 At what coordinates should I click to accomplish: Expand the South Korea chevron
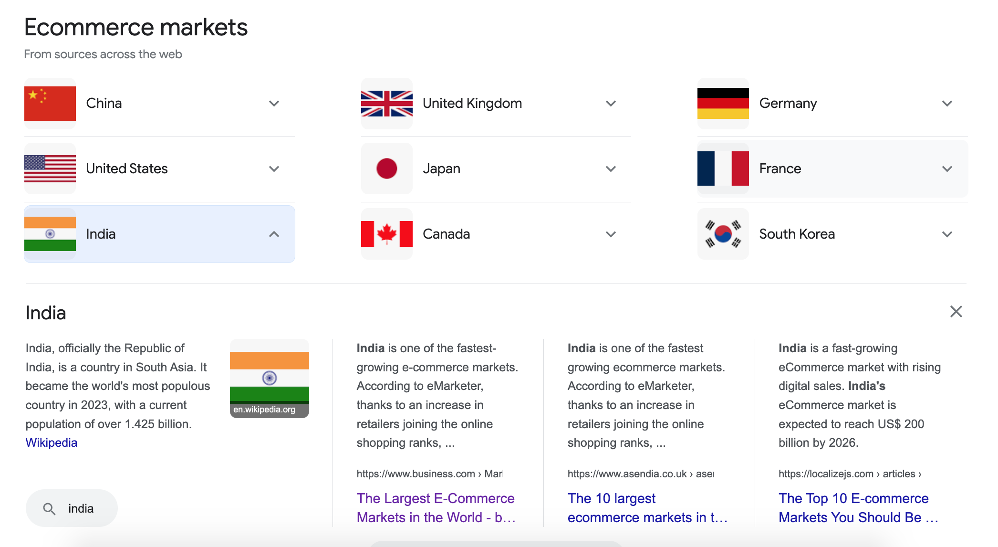pyautogui.click(x=947, y=234)
